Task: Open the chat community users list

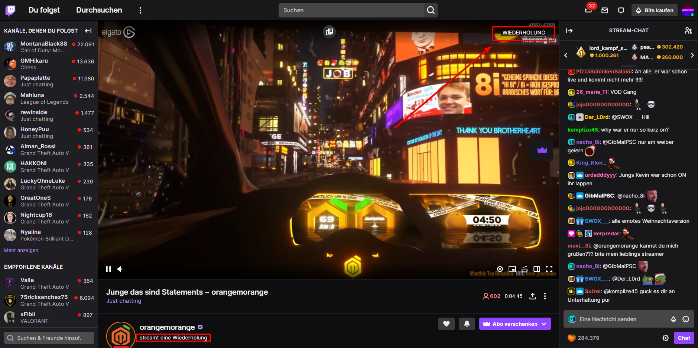Action: [688, 30]
